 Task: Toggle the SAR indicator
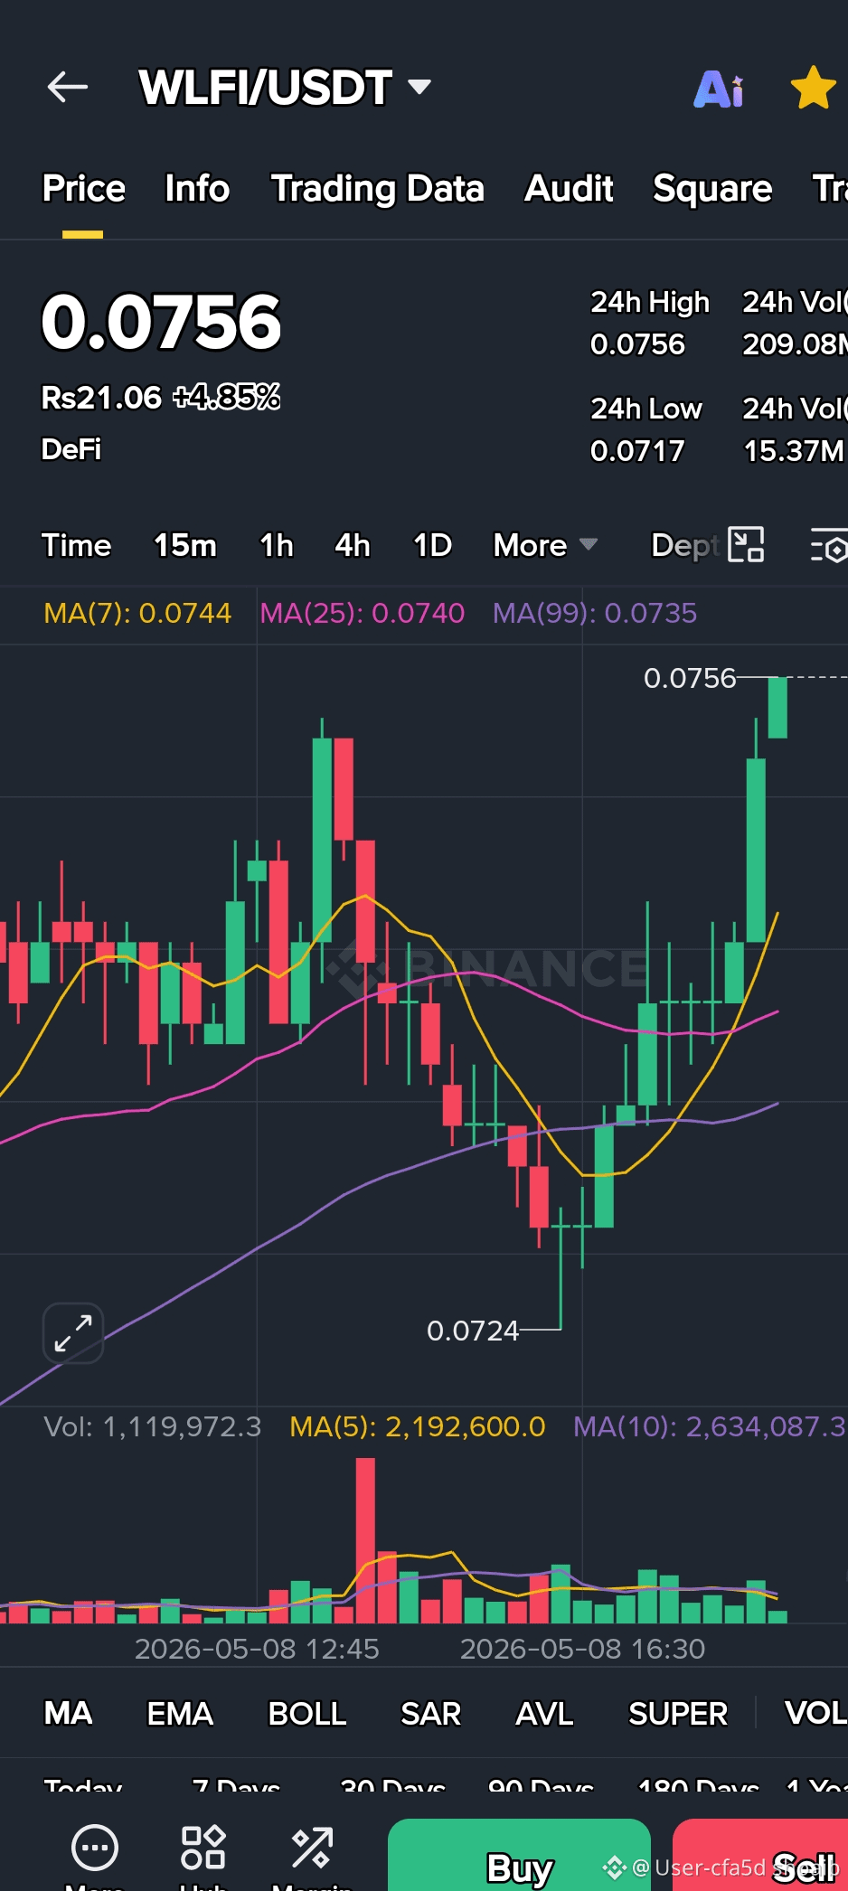pyautogui.click(x=431, y=1713)
